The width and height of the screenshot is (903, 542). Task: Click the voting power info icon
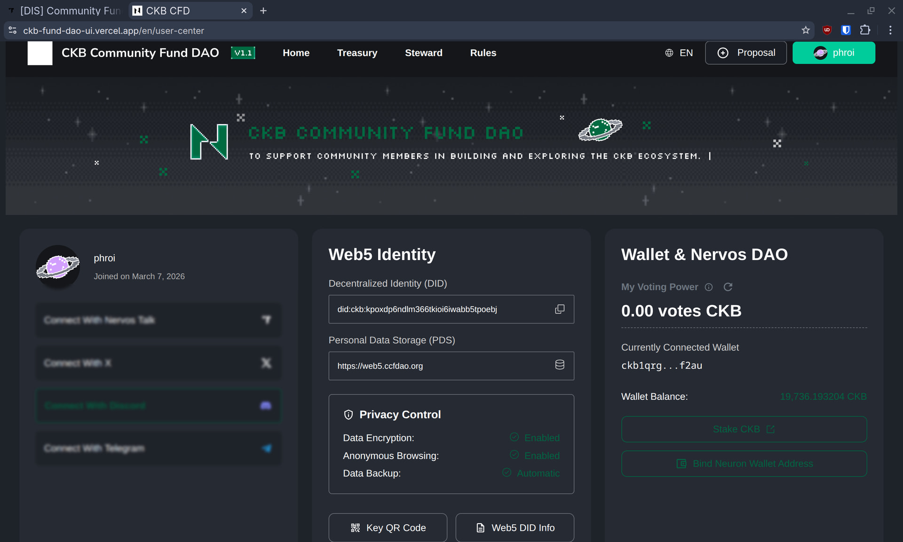[x=709, y=287]
